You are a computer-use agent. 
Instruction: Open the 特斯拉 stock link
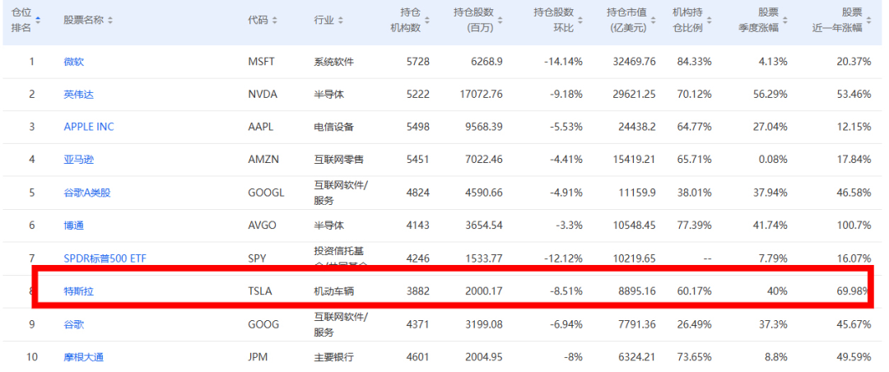(x=78, y=291)
